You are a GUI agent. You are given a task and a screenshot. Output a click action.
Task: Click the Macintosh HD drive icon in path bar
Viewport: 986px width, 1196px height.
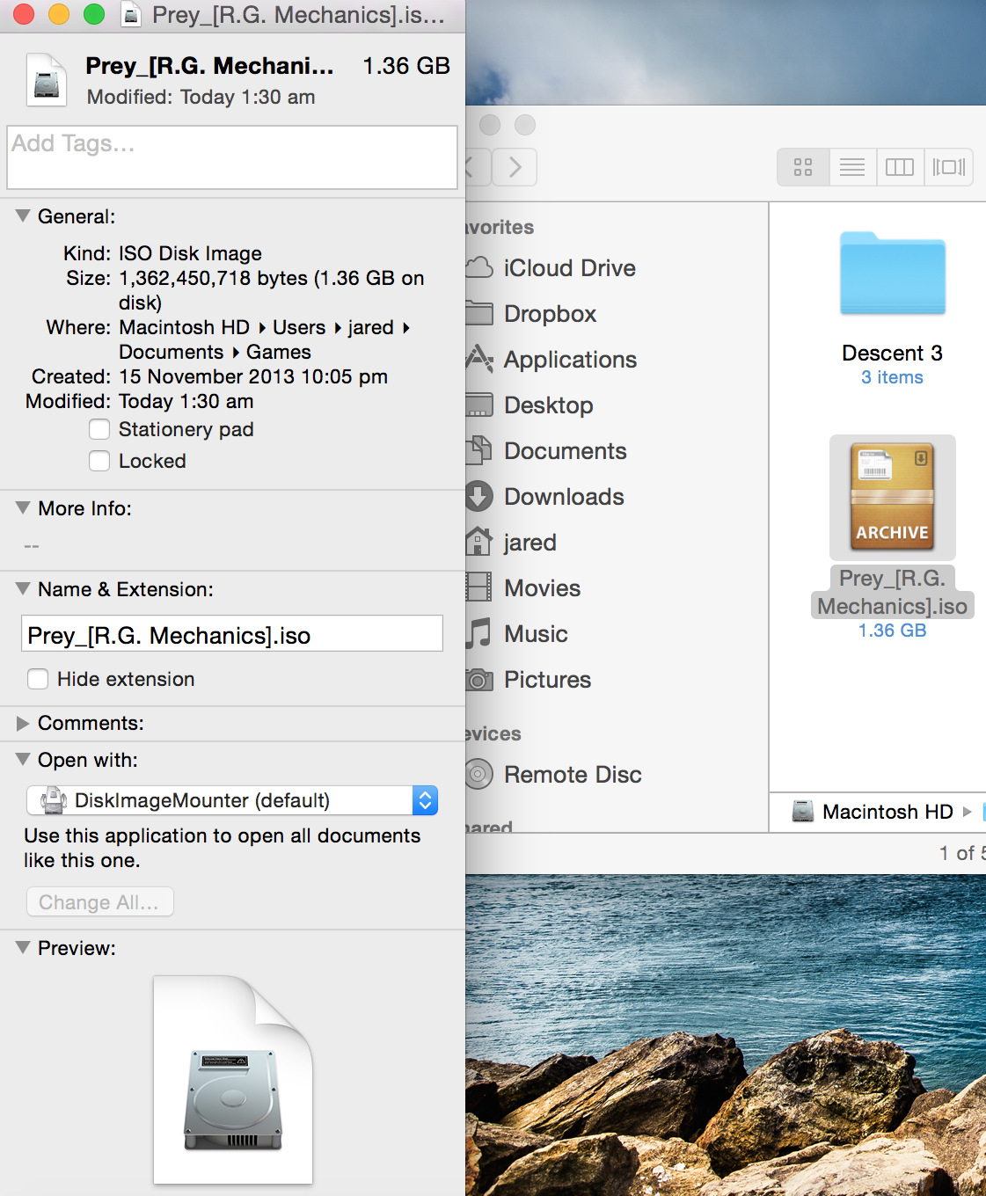click(803, 811)
